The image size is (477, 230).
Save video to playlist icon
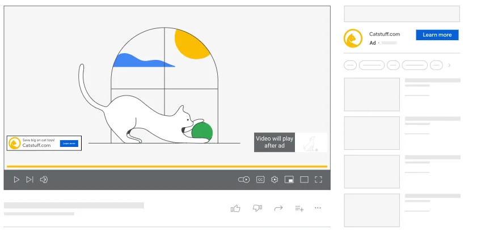tap(299, 209)
